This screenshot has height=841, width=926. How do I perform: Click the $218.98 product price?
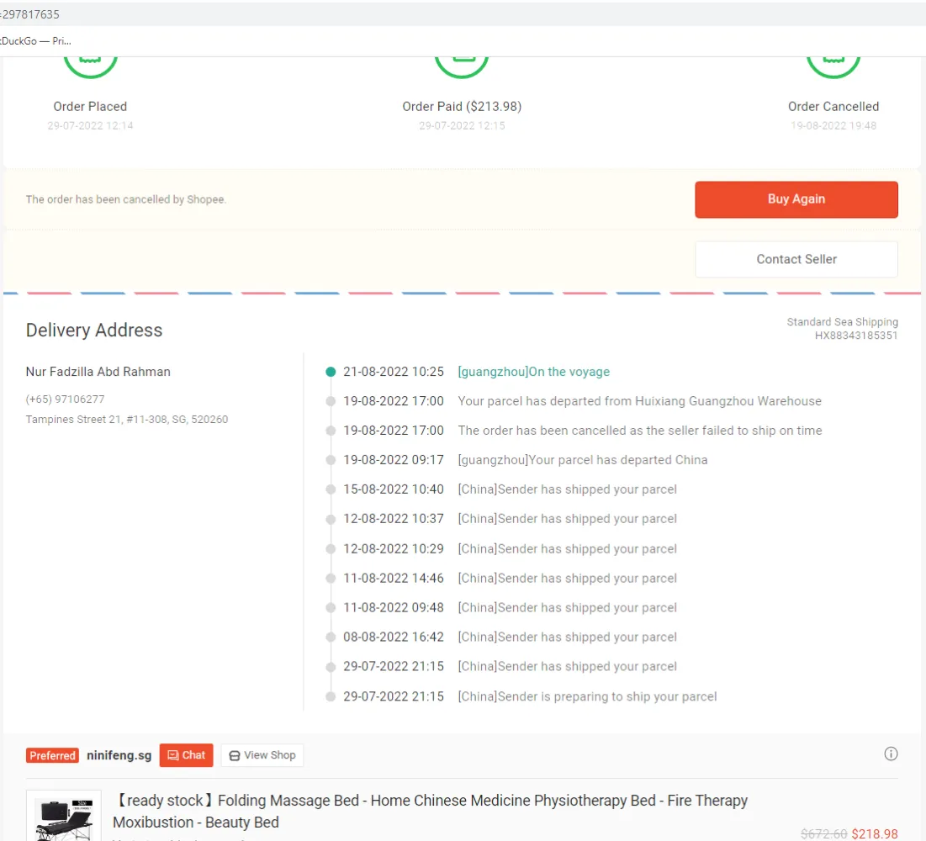coord(874,834)
